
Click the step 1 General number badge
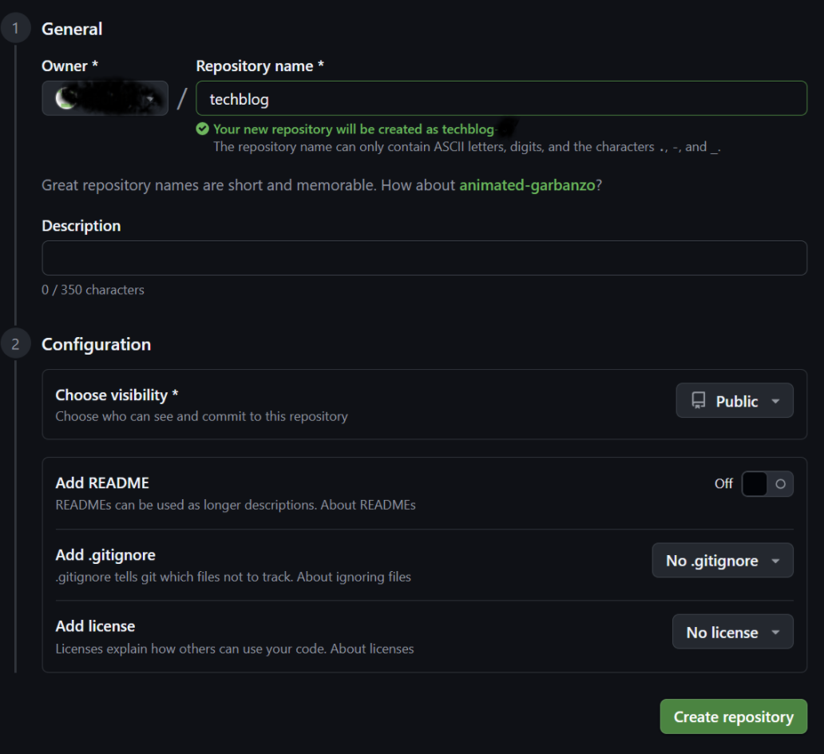pos(15,30)
